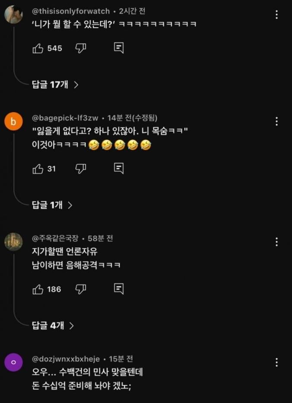Dislike the @bagepick-lf3zw comment
Image resolution: width=292 pixels, height=403 pixels.
[x=81, y=169]
